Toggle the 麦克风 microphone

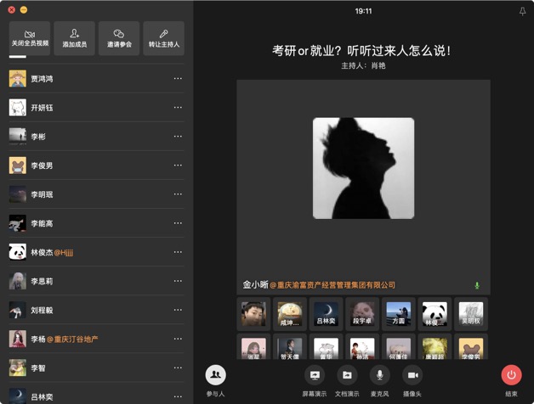point(379,375)
